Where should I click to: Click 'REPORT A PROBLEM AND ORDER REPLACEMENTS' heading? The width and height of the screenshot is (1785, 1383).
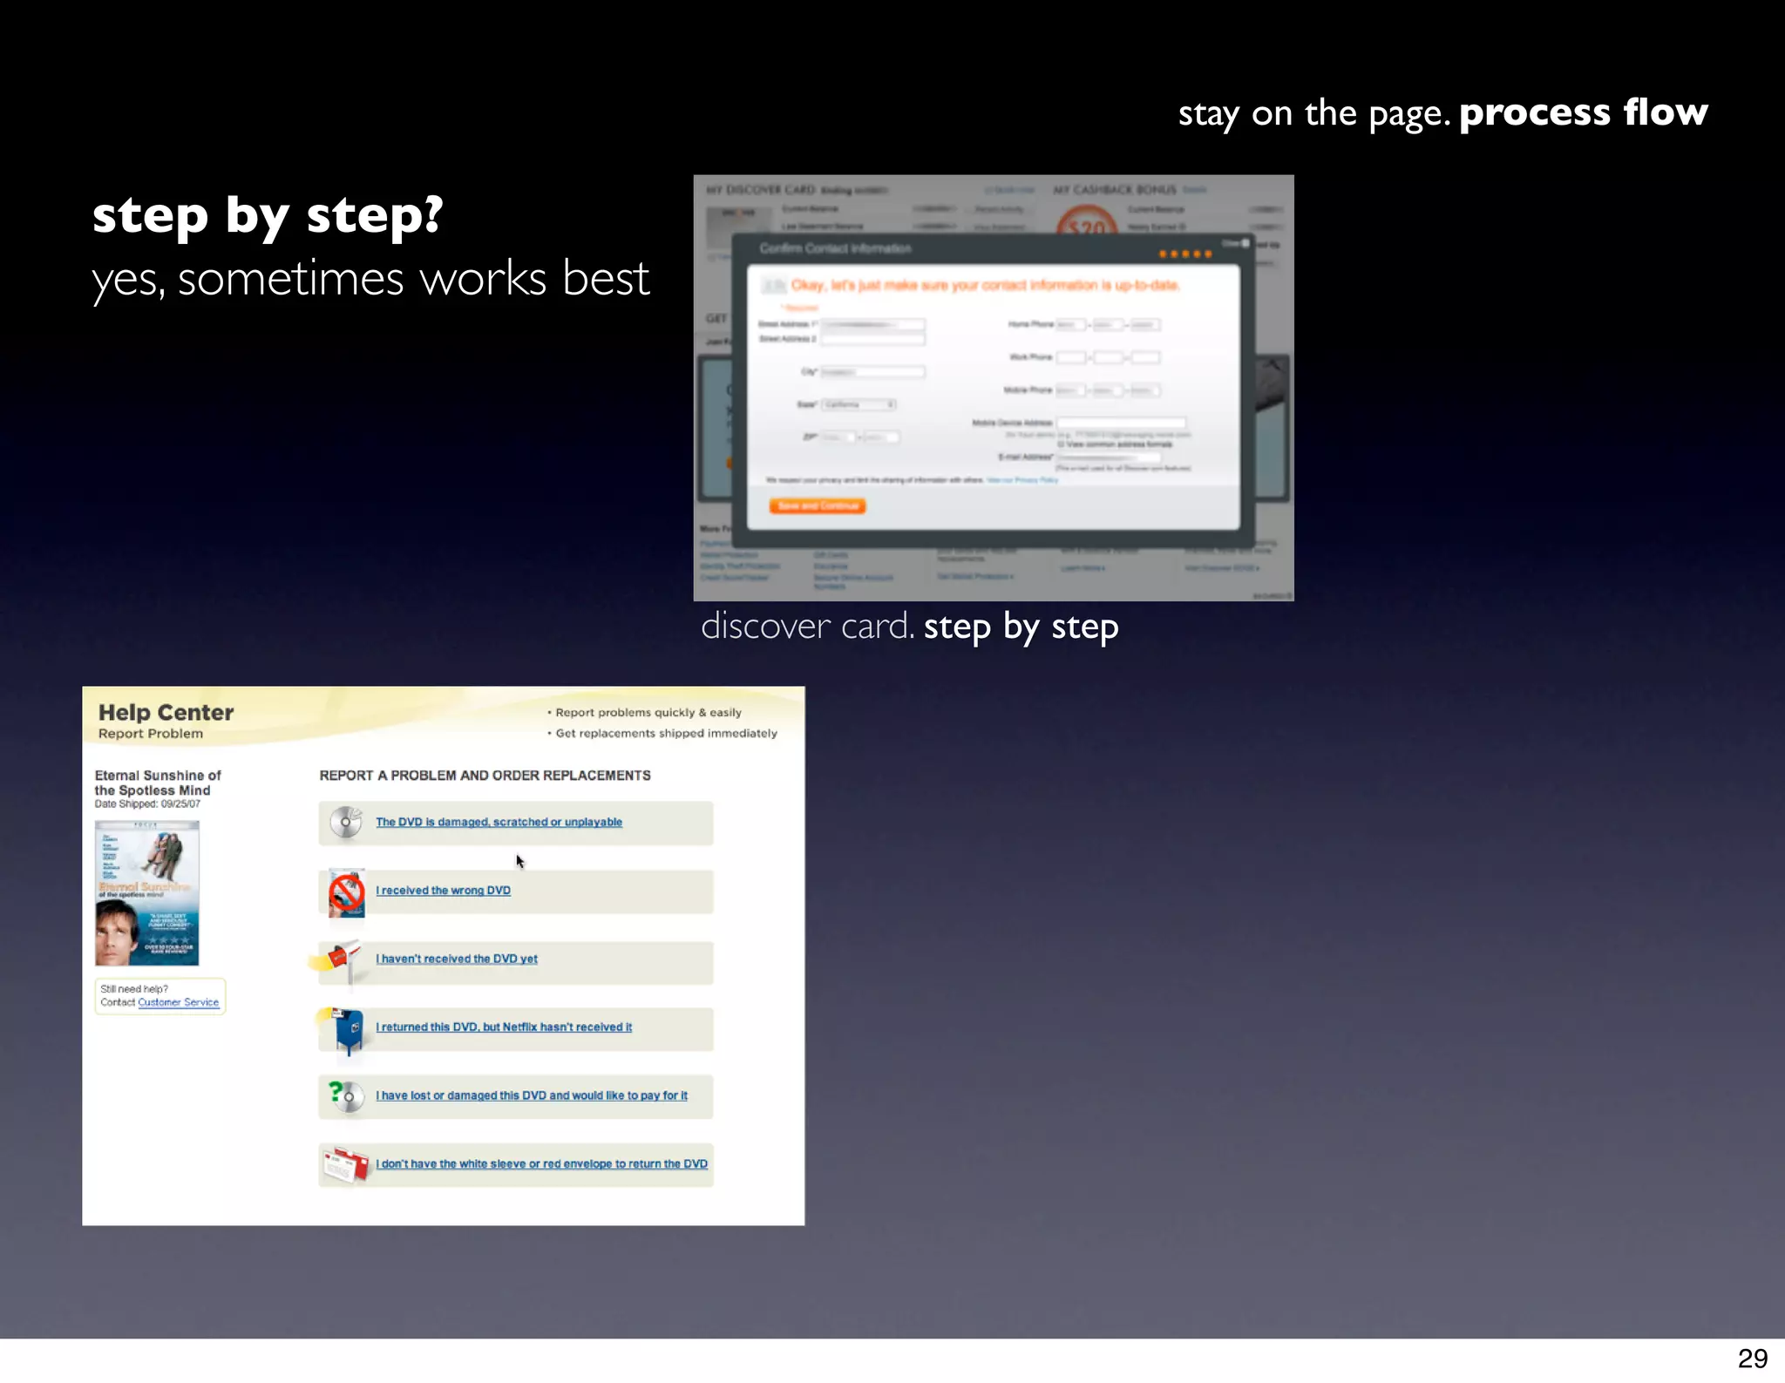[x=485, y=776]
